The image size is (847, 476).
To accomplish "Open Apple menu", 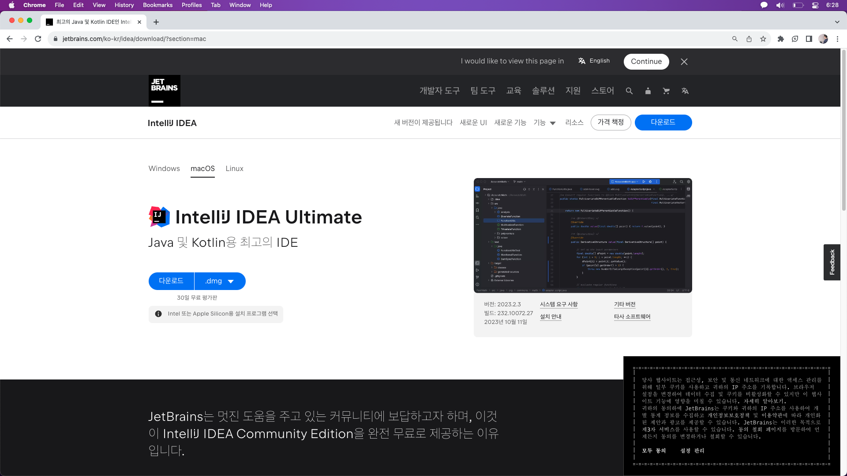I will [12, 5].
